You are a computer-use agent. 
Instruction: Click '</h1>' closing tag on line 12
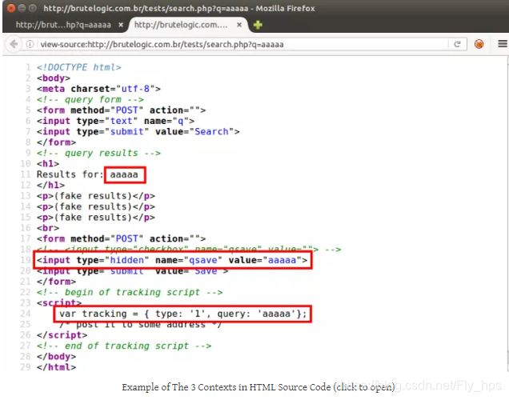[50, 185]
